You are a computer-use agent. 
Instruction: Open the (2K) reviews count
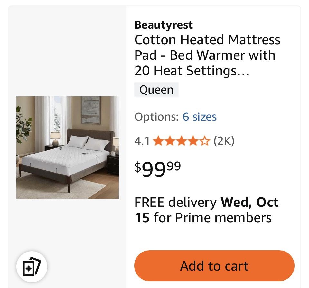tap(224, 141)
